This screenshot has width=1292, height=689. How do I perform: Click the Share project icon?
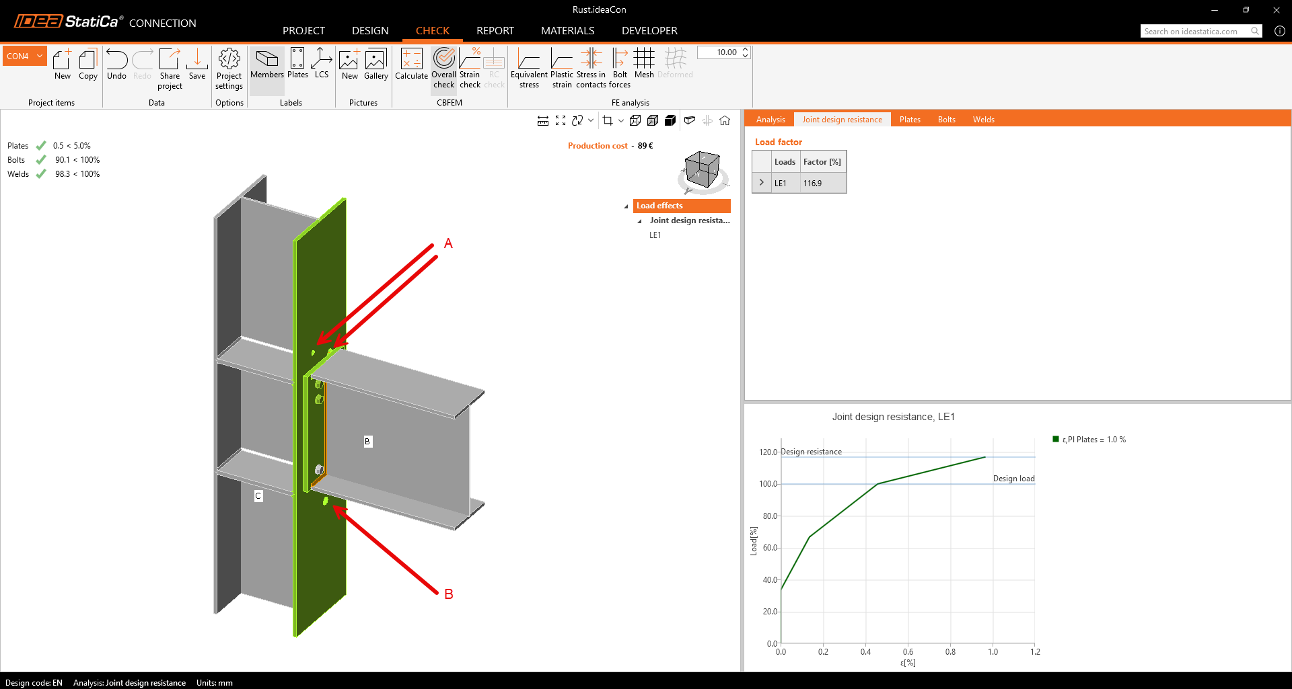tap(170, 69)
